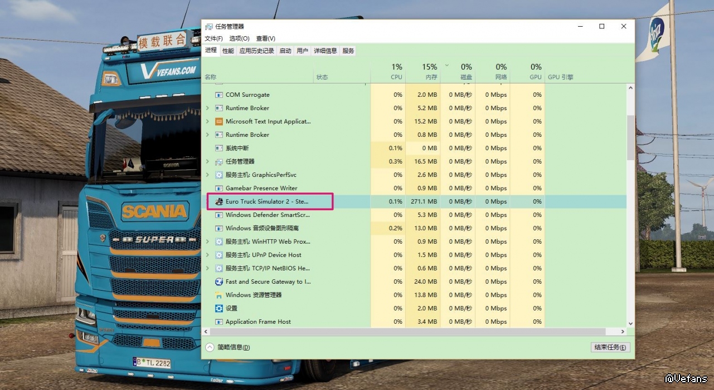Image resolution: width=714 pixels, height=390 pixels.
Task: Click the 任务管理器 process row icon
Action: (x=219, y=161)
